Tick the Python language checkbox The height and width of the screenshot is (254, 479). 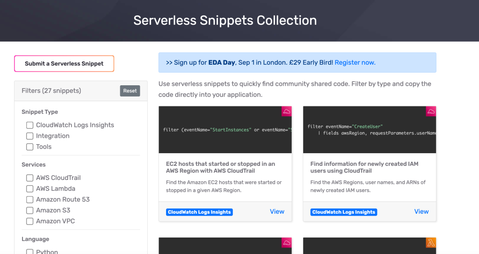[29, 252]
